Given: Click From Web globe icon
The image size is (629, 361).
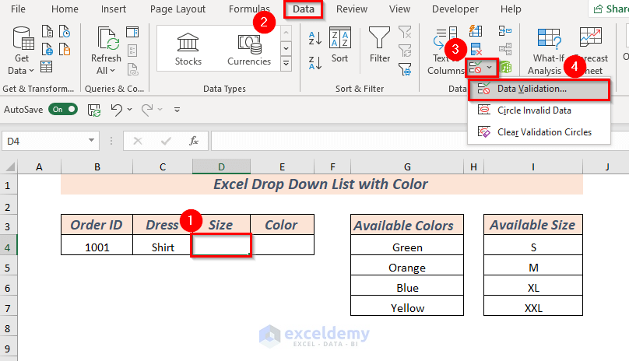Looking at the screenshot, I should [47, 49].
